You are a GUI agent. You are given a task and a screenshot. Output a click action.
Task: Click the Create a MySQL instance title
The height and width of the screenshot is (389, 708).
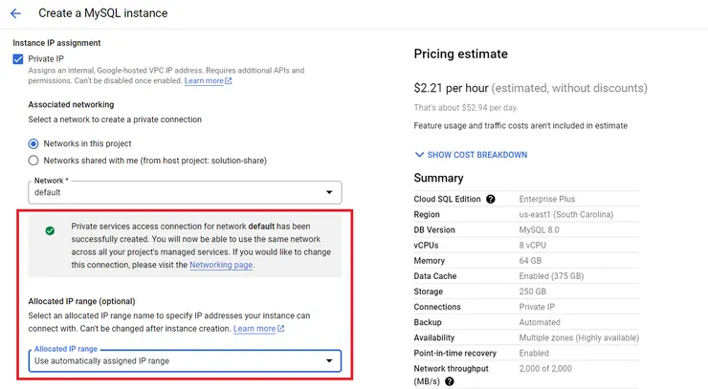pyautogui.click(x=102, y=13)
